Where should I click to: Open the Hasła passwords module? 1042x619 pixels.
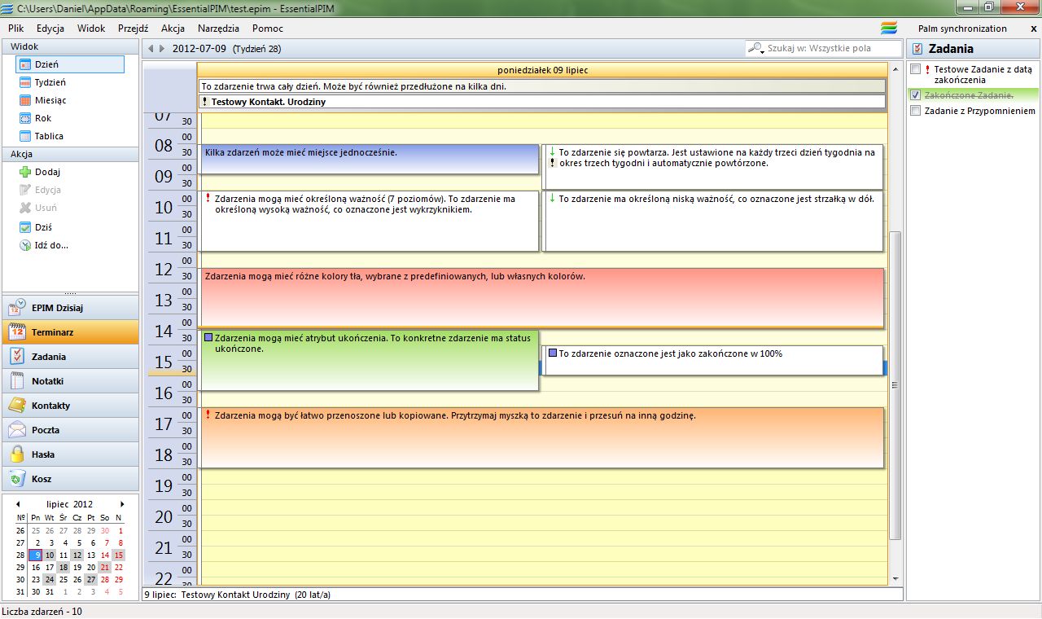pyautogui.click(x=70, y=454)
